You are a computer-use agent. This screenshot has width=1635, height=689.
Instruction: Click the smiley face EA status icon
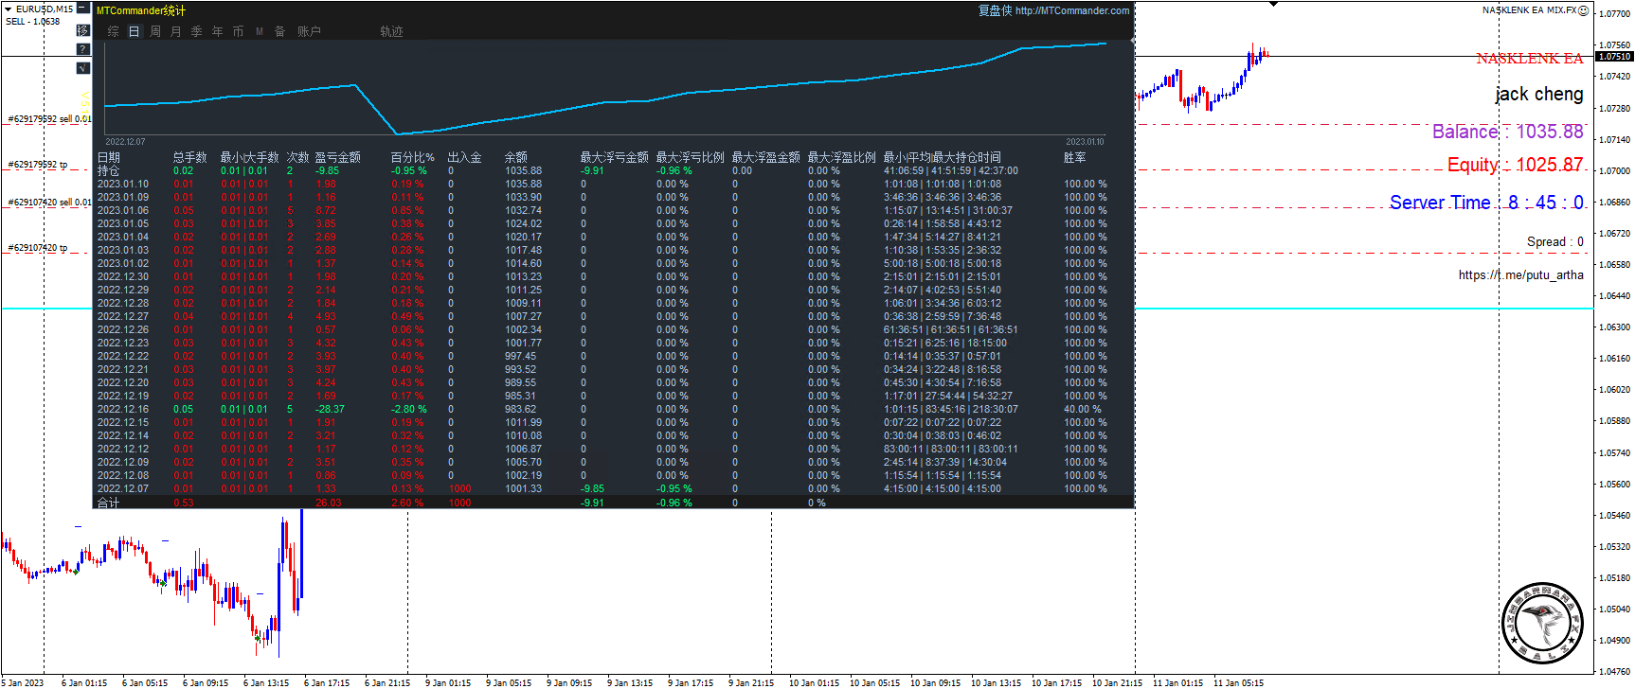[1583, 10]
